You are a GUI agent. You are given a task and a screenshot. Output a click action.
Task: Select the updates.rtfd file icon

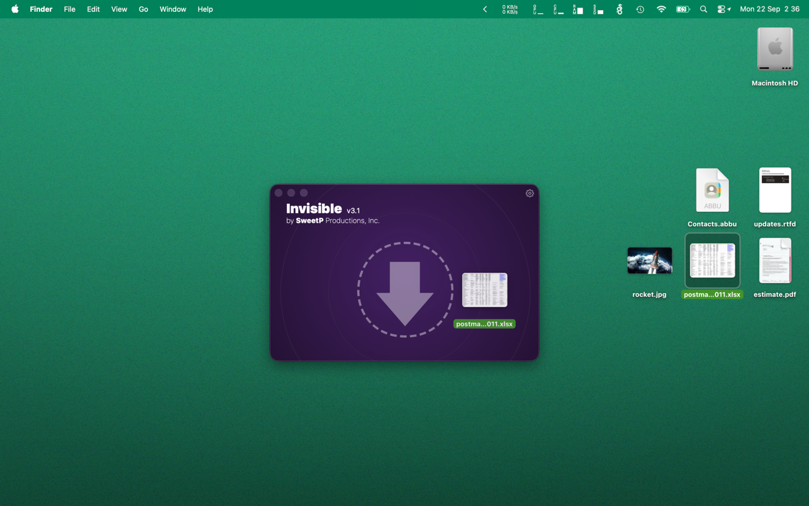point(775,190)
